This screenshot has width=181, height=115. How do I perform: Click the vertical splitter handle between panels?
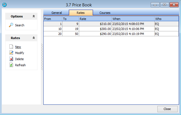tap(42, 57)
